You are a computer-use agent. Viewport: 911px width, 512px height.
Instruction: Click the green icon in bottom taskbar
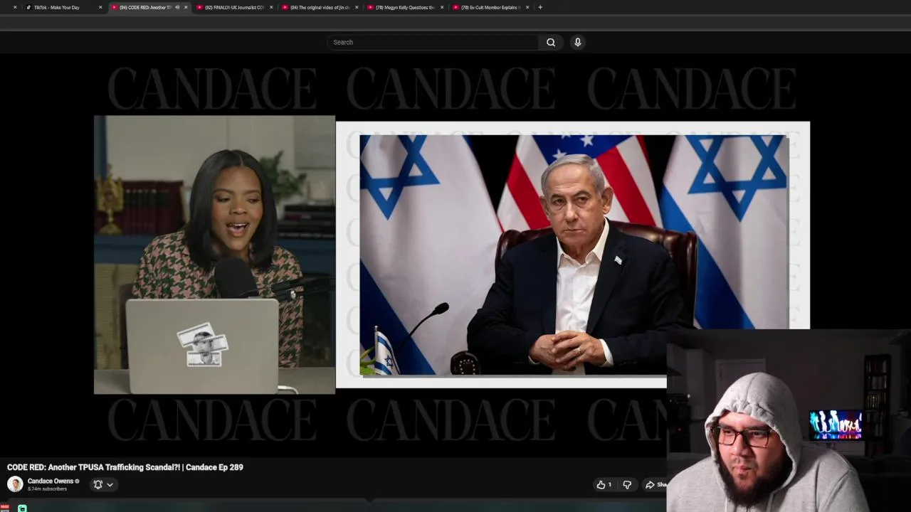[22, 508]
